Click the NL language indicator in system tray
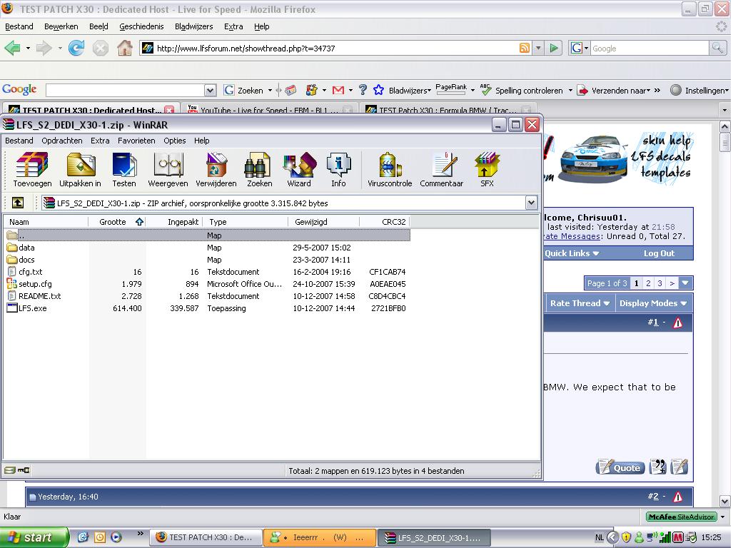 point(599,538)
